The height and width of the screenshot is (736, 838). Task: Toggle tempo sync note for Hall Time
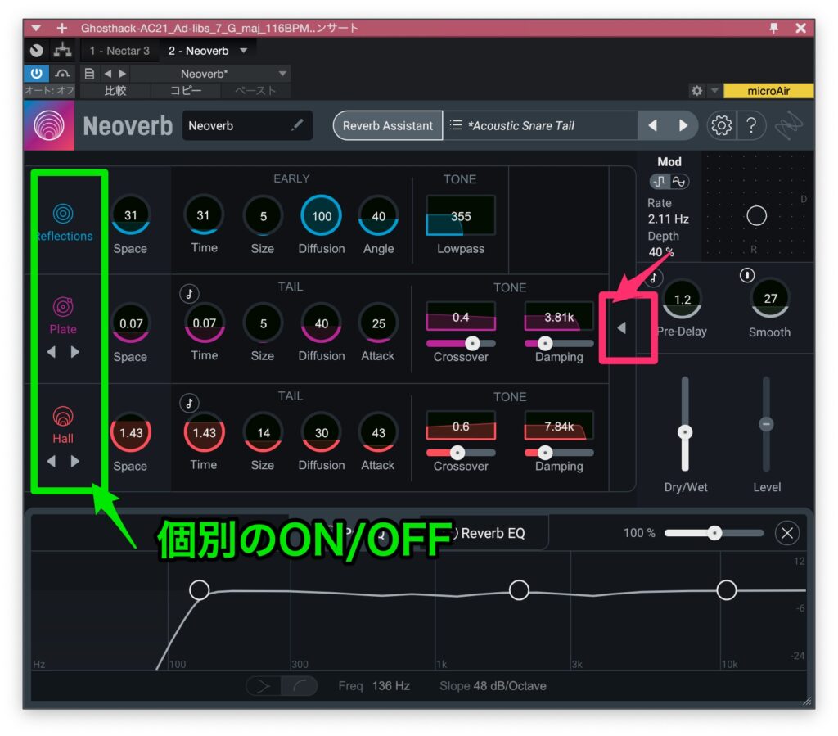[189, 403]
